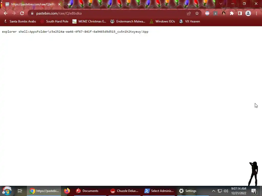Image resolution: width=262 pixels, height=196 pixels.
Task: Open a new tab with plus button
Action: pyautogui.click(x=69, y=4)
